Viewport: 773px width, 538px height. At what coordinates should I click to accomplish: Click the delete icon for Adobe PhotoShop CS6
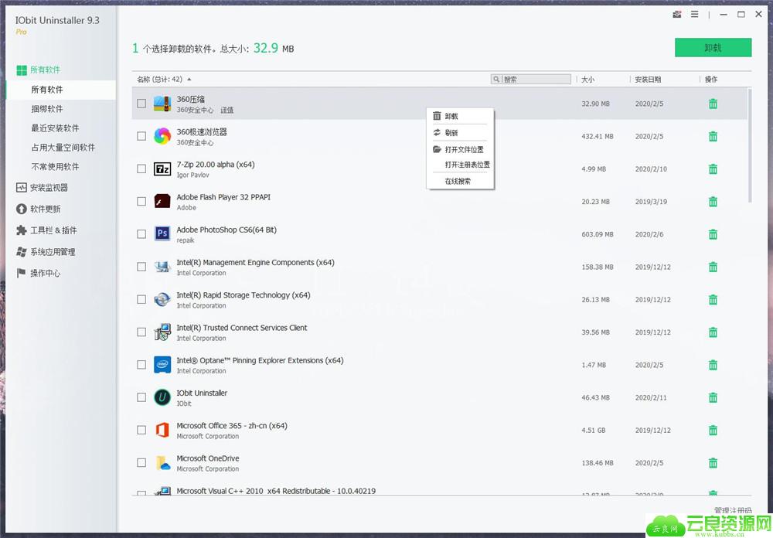point(713,234)
